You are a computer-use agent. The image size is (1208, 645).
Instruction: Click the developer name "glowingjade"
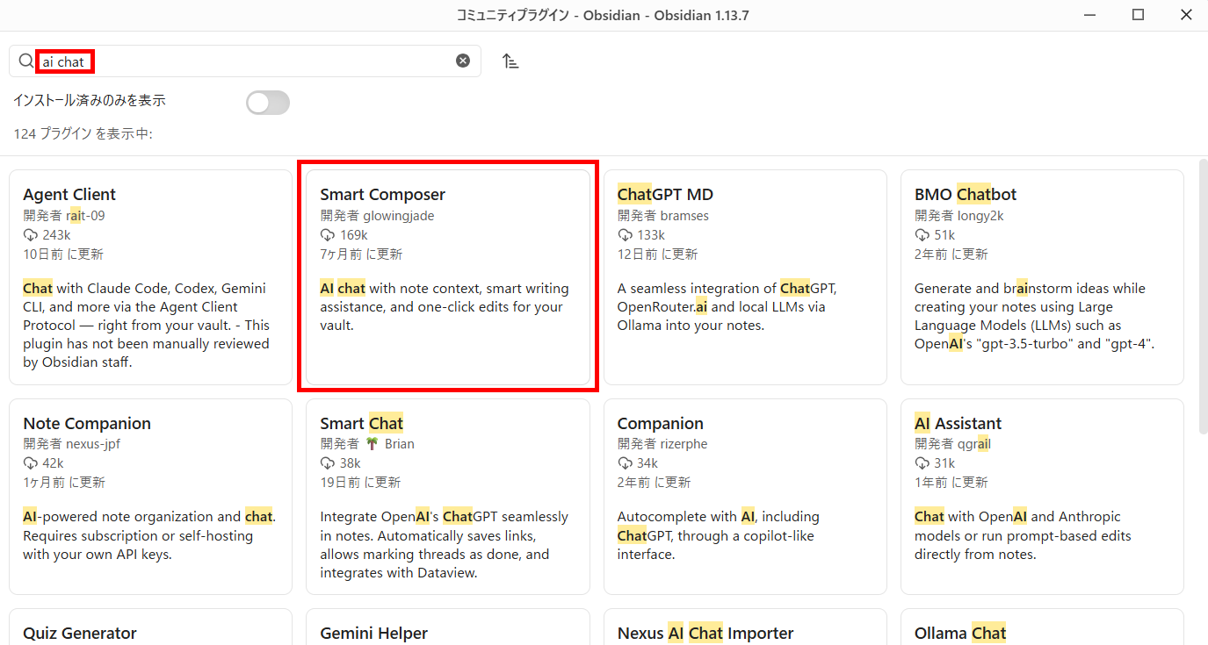pos(399,216)
